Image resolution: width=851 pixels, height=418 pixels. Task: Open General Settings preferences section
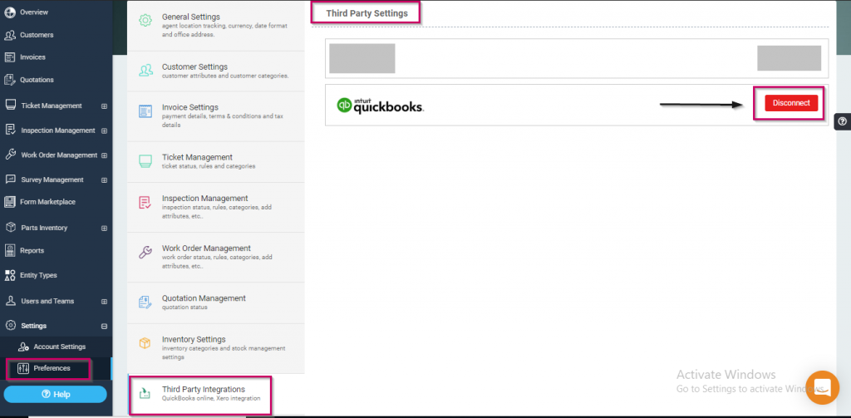point(216,26)
